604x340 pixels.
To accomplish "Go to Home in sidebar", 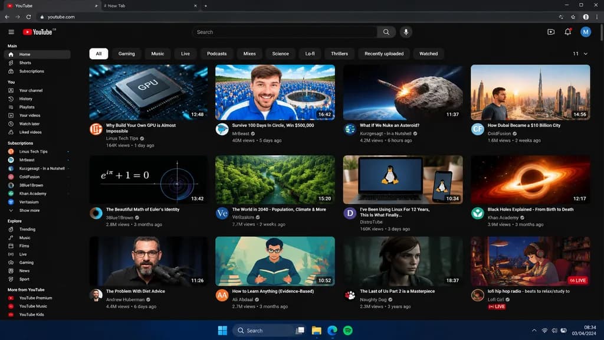I will point(37,54).
